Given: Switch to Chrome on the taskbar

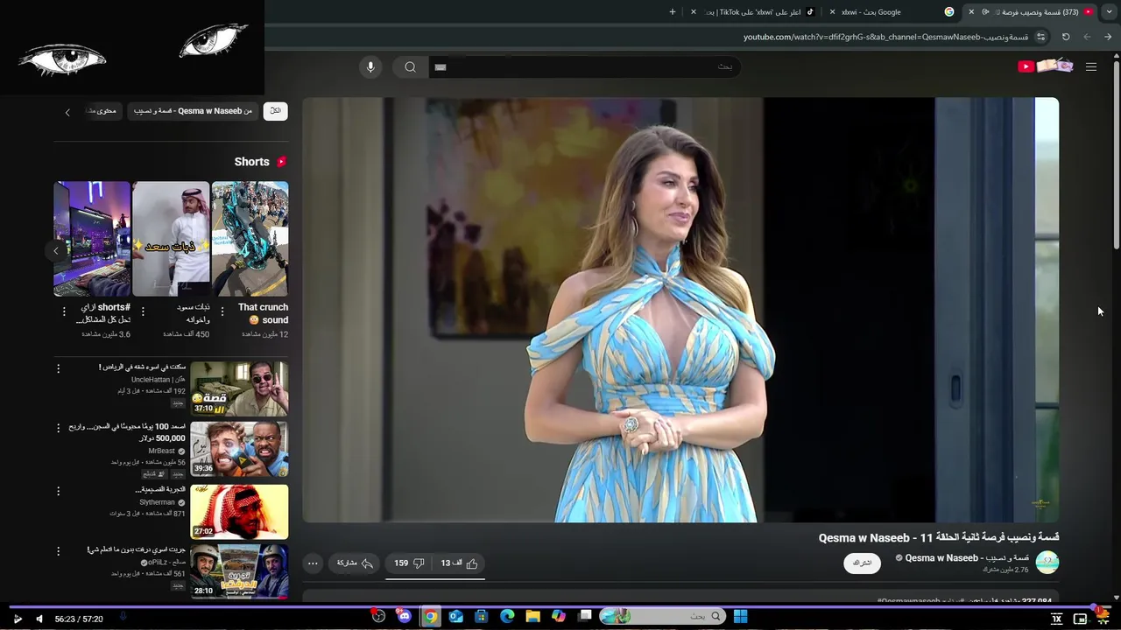Looking at the screenshot, I should [x=430, y=616].
